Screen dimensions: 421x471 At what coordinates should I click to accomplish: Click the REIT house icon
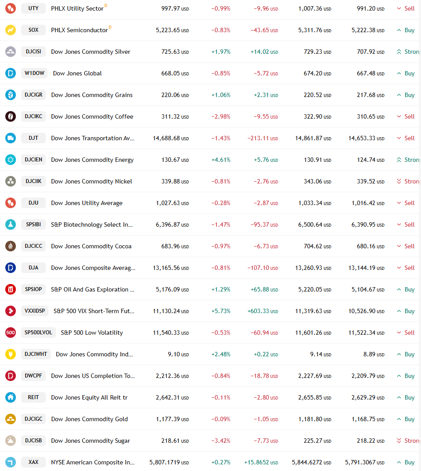point(11,397)
